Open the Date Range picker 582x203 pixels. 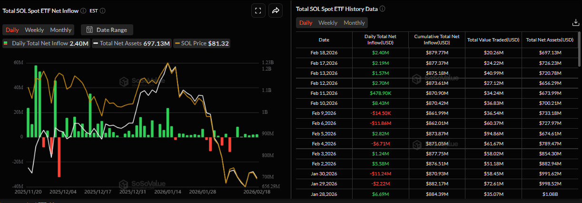click(107, 30)
